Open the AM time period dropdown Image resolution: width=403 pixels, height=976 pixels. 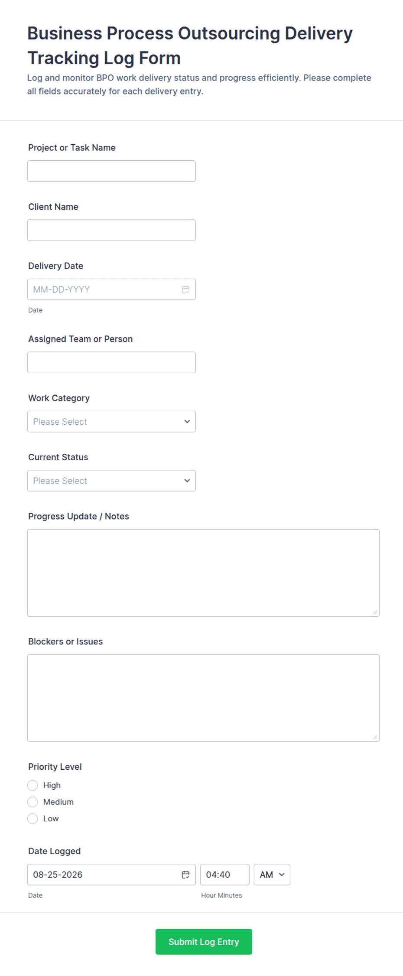click(272, 875)
